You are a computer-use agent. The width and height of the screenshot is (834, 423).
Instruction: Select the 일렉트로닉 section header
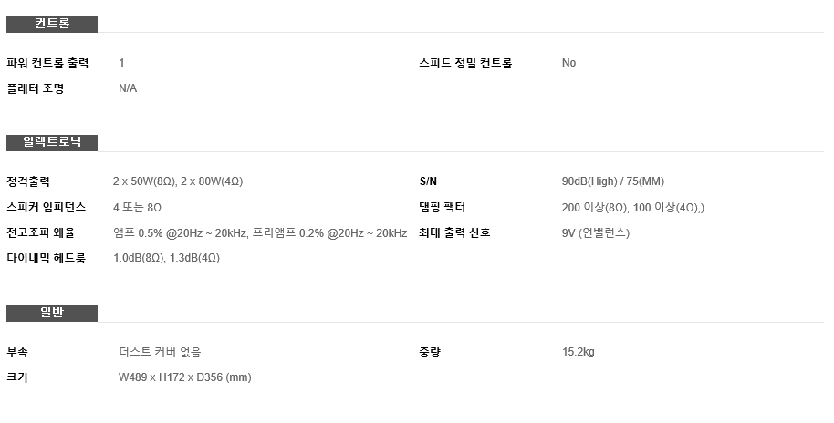[x=52, y=143]
